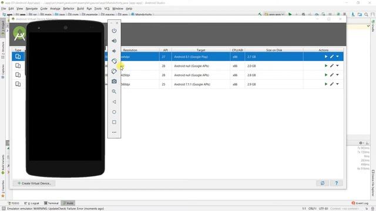
Task: Open the Refactor menu
Action: tap(69, 8)
